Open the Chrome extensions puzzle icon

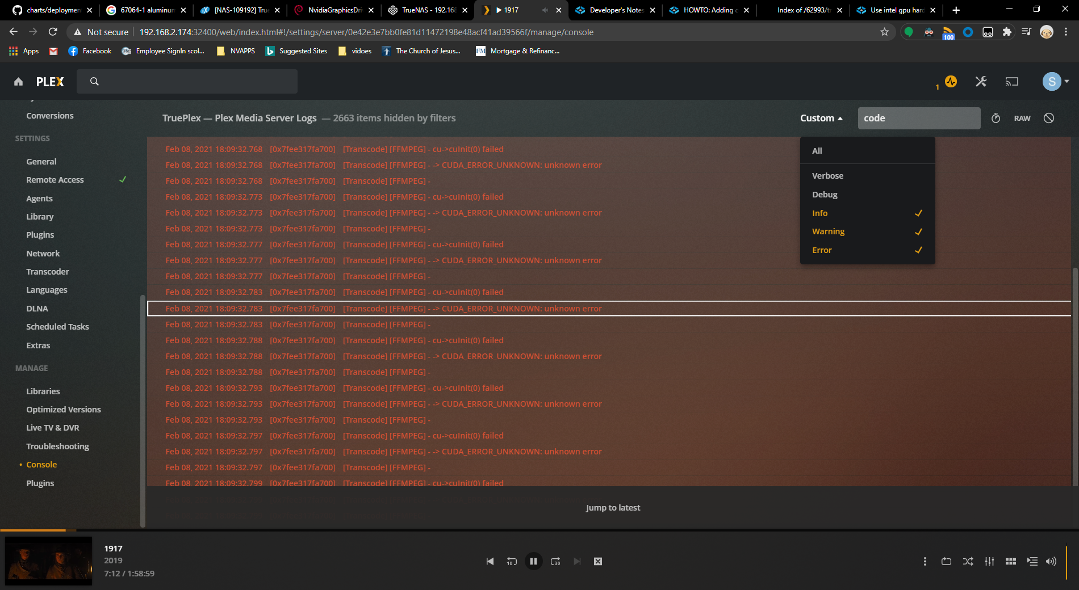[x=1007, y=32]
